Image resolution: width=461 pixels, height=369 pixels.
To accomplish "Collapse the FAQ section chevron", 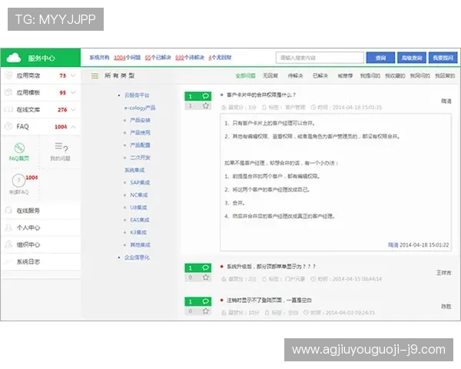I will tap(73, 127).
